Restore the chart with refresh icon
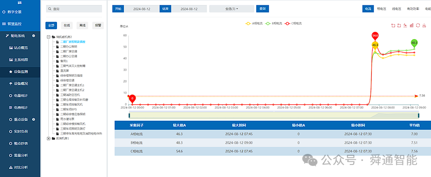Screen dimensions: 431x177 (x=418, y=25)
